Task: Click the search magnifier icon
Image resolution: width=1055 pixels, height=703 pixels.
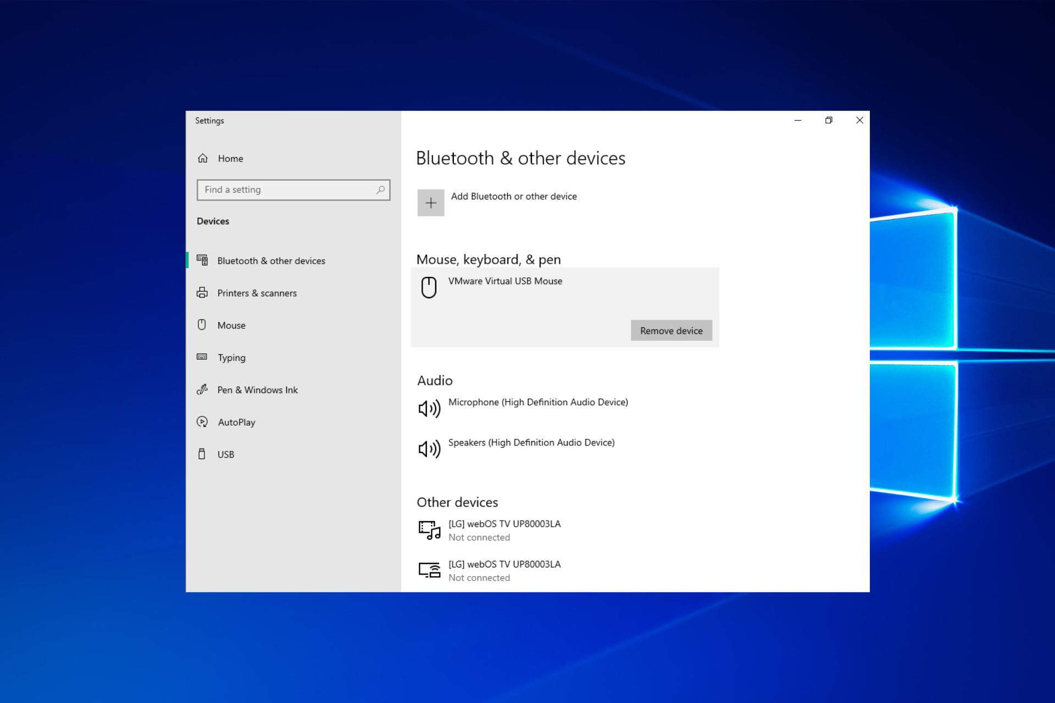Action: 380,189
